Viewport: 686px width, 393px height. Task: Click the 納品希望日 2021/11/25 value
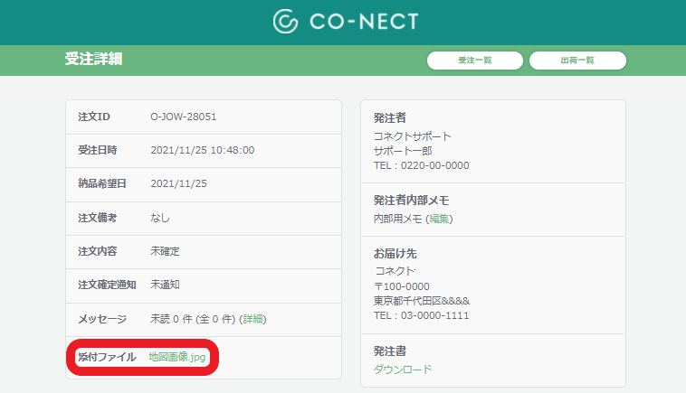pyautogui.click(x=178, y=183)
